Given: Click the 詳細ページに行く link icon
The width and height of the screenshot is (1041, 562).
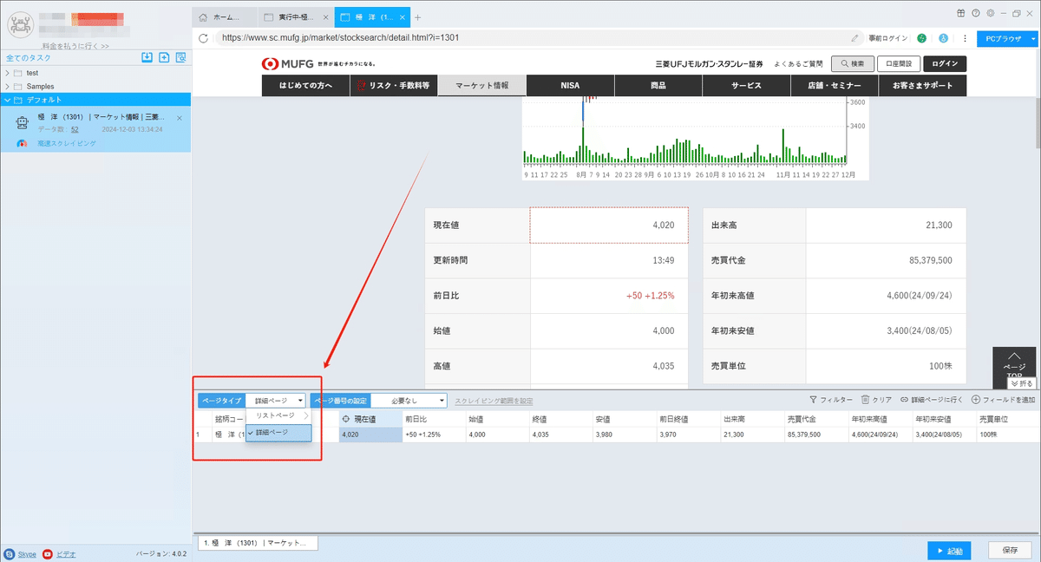Looking at the screenshot, I should pos(905,400).
